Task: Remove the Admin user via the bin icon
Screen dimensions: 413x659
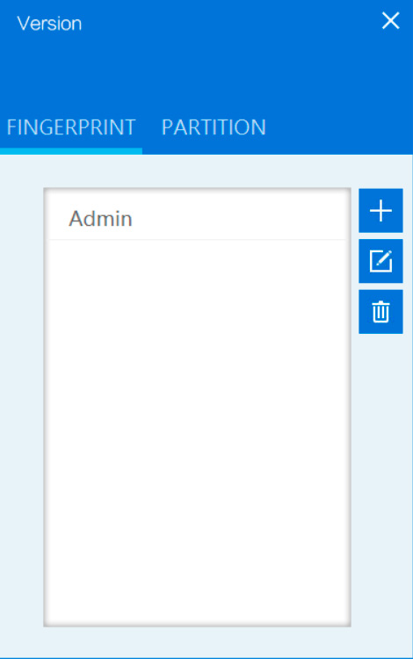Action: click(380, 311)
